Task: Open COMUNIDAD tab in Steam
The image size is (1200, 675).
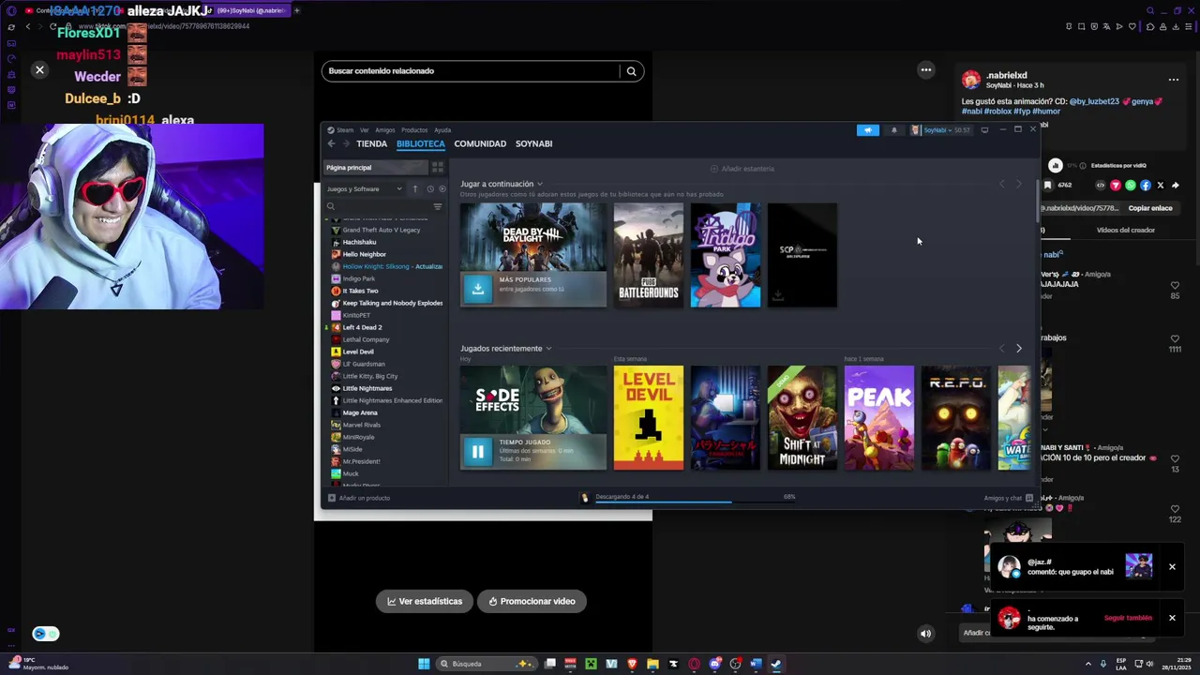Action: [x=480, y=143]
